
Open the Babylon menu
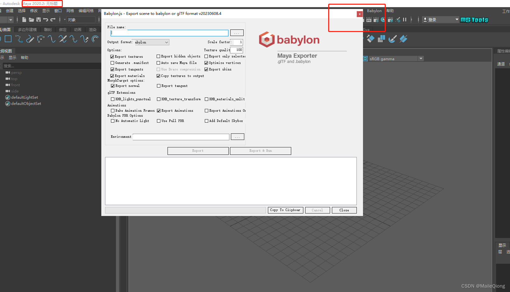click(374, 11)
